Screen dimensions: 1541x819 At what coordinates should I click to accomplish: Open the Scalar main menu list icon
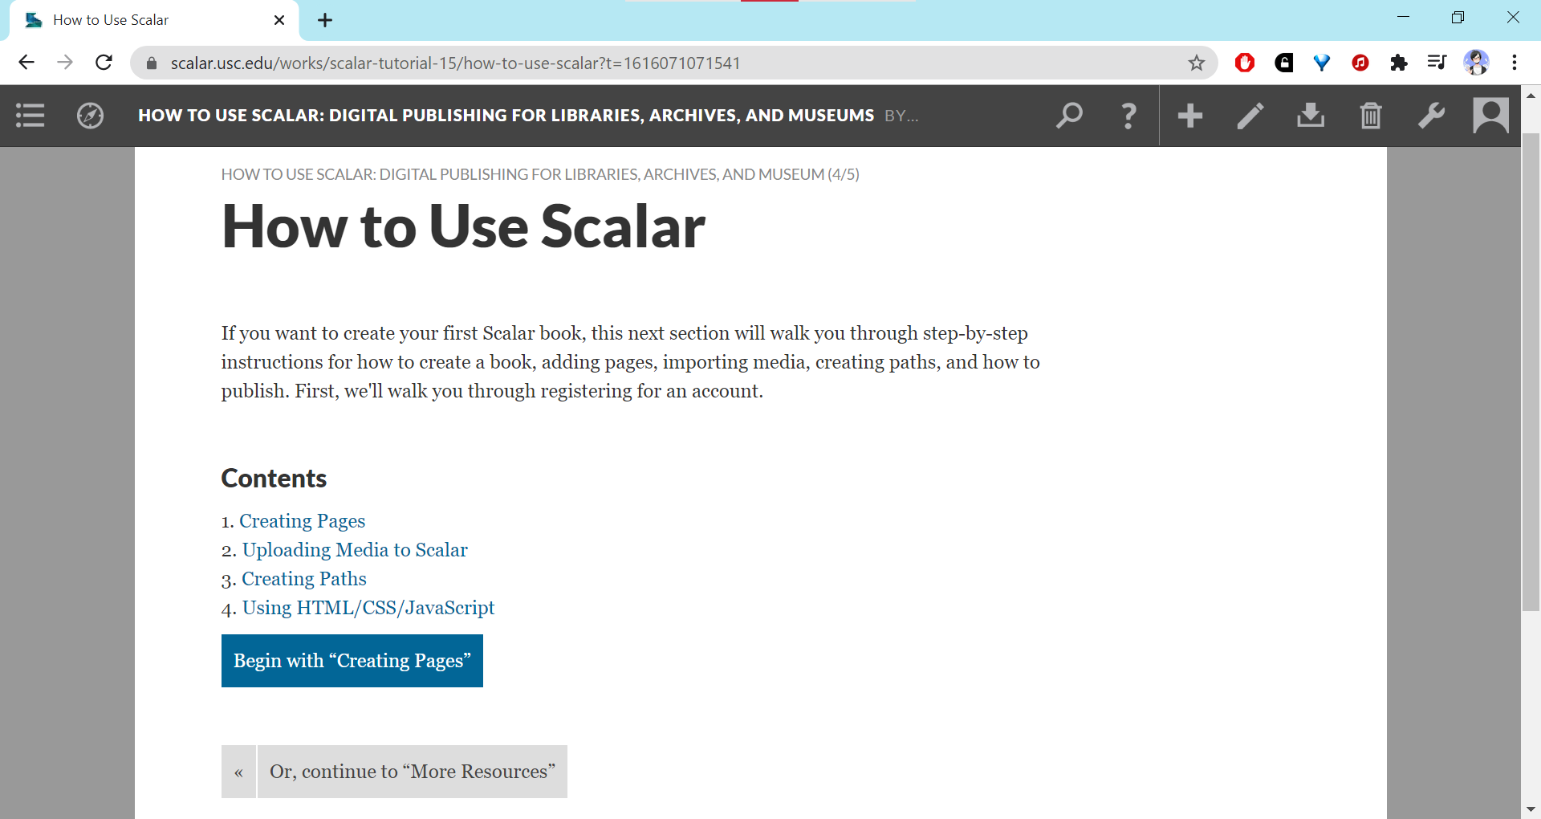point(30,116)
